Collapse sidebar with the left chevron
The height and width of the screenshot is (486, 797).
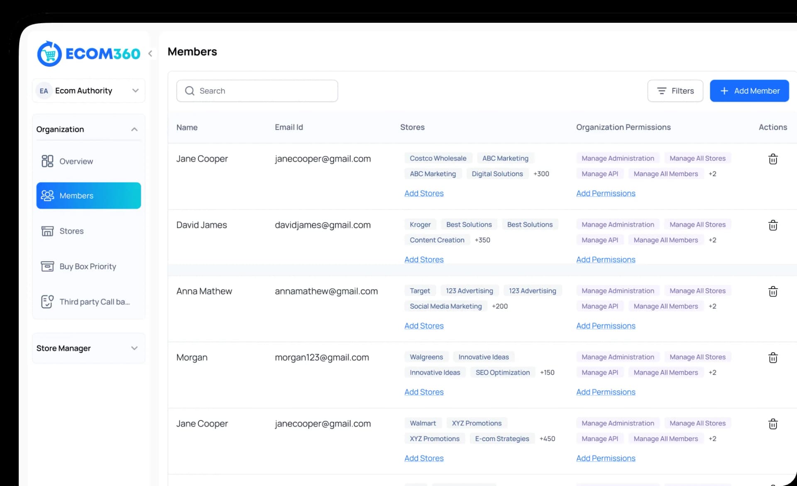click(150, 53)
